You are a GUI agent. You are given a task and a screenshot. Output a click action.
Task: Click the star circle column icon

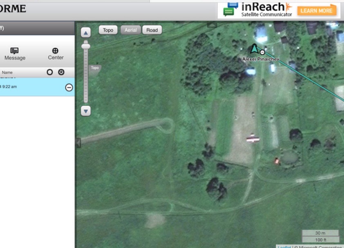(x=61, y=72)
